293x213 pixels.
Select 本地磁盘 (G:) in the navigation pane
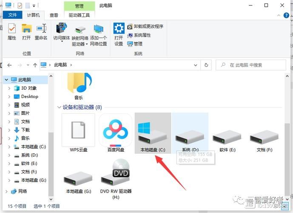pyautogui.click(x=30, y=180)
